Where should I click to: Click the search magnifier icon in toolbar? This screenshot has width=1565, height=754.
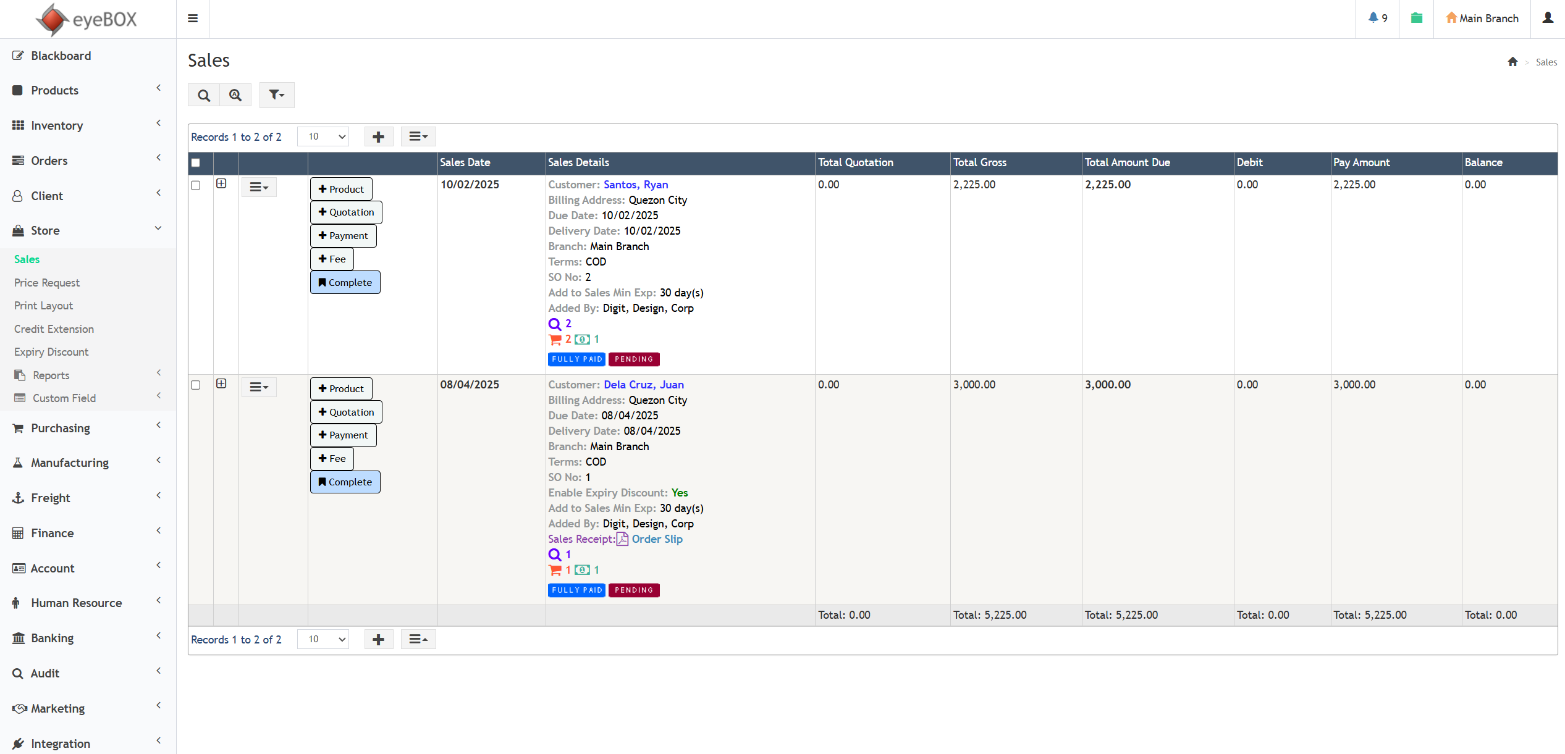coord(204,95)
